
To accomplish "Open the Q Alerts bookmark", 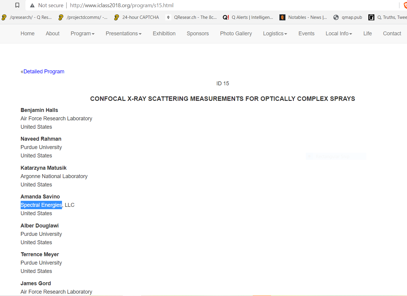I will point(248,17).
